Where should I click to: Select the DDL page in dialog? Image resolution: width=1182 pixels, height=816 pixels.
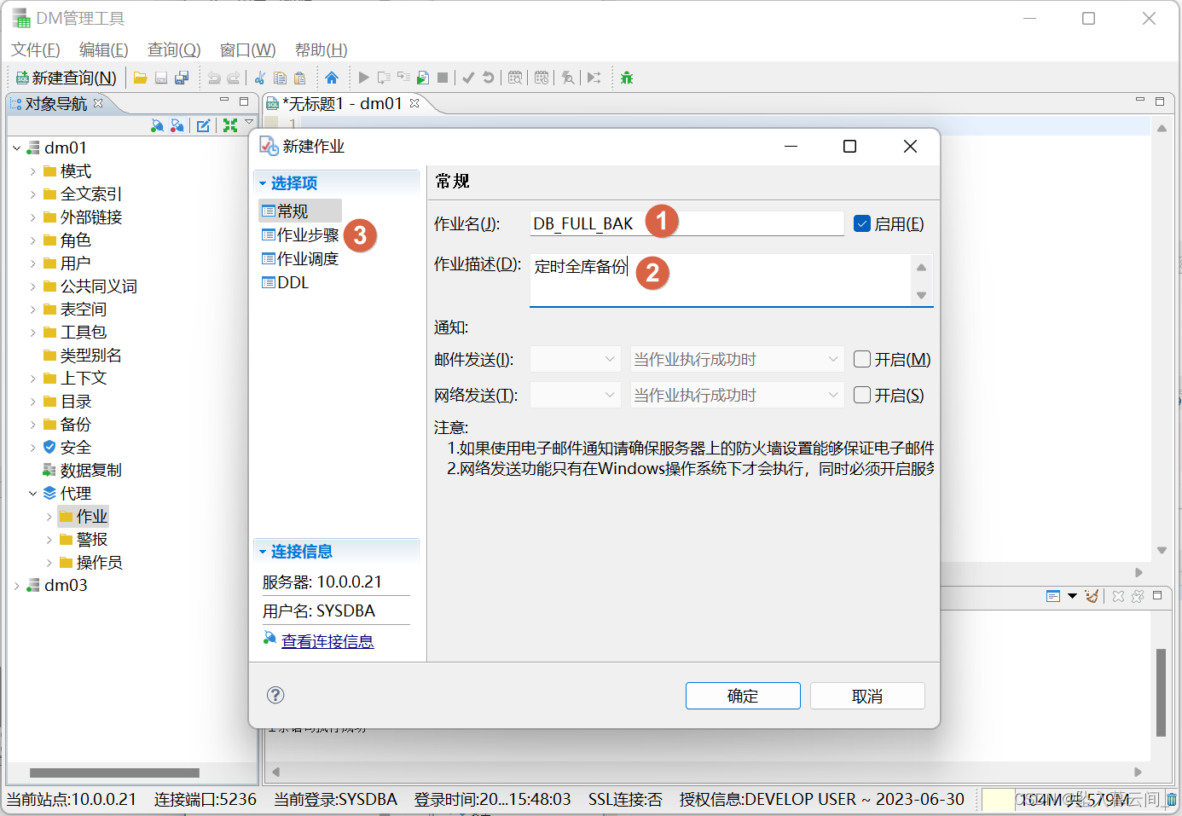tap(286, 282)
